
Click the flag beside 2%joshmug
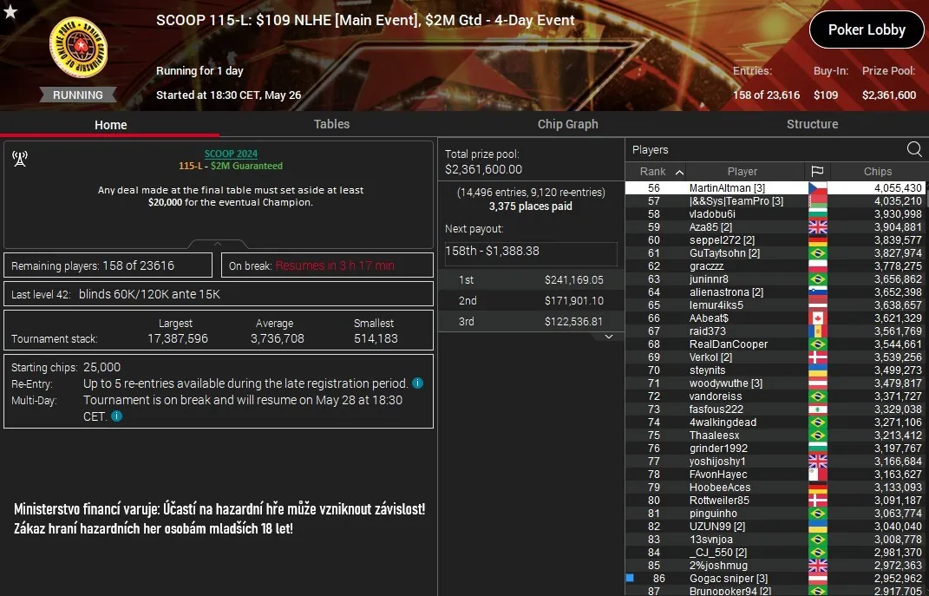[x=818, y=566]
